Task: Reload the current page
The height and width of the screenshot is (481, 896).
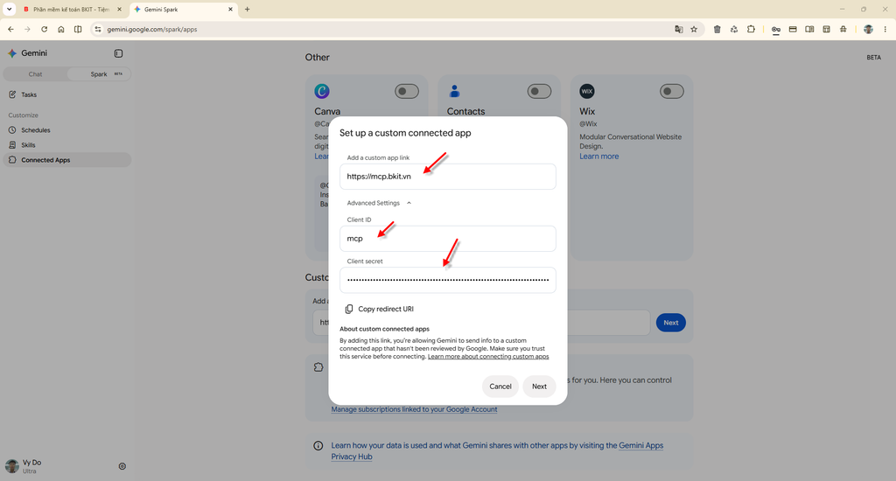Action: tap(44, 29)
